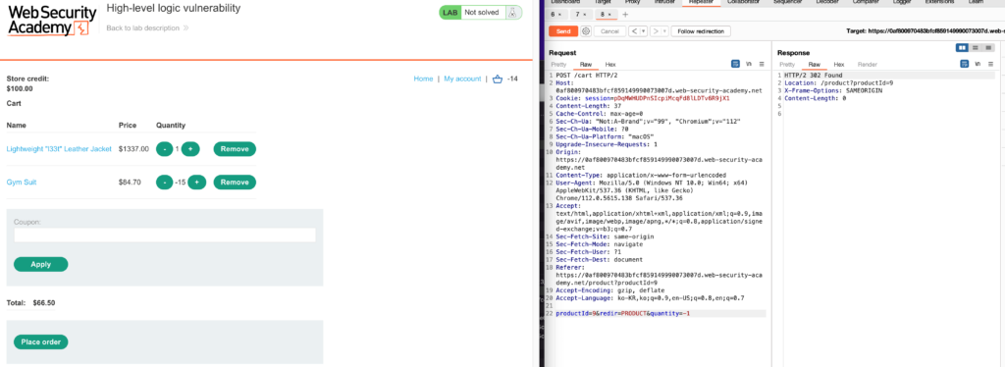Toggle Request pane message inspector icon
Image resolution: width=1005 pixels, height=367 pixels.
point(735,64)
